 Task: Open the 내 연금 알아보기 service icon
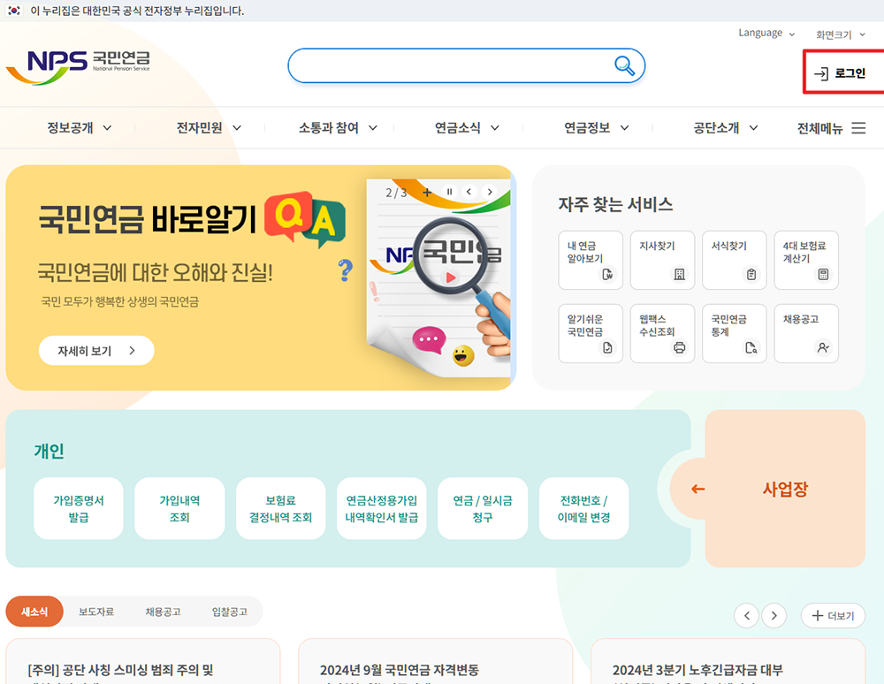coord(590,260)
